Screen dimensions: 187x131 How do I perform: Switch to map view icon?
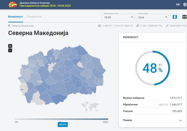pos(175,17)
